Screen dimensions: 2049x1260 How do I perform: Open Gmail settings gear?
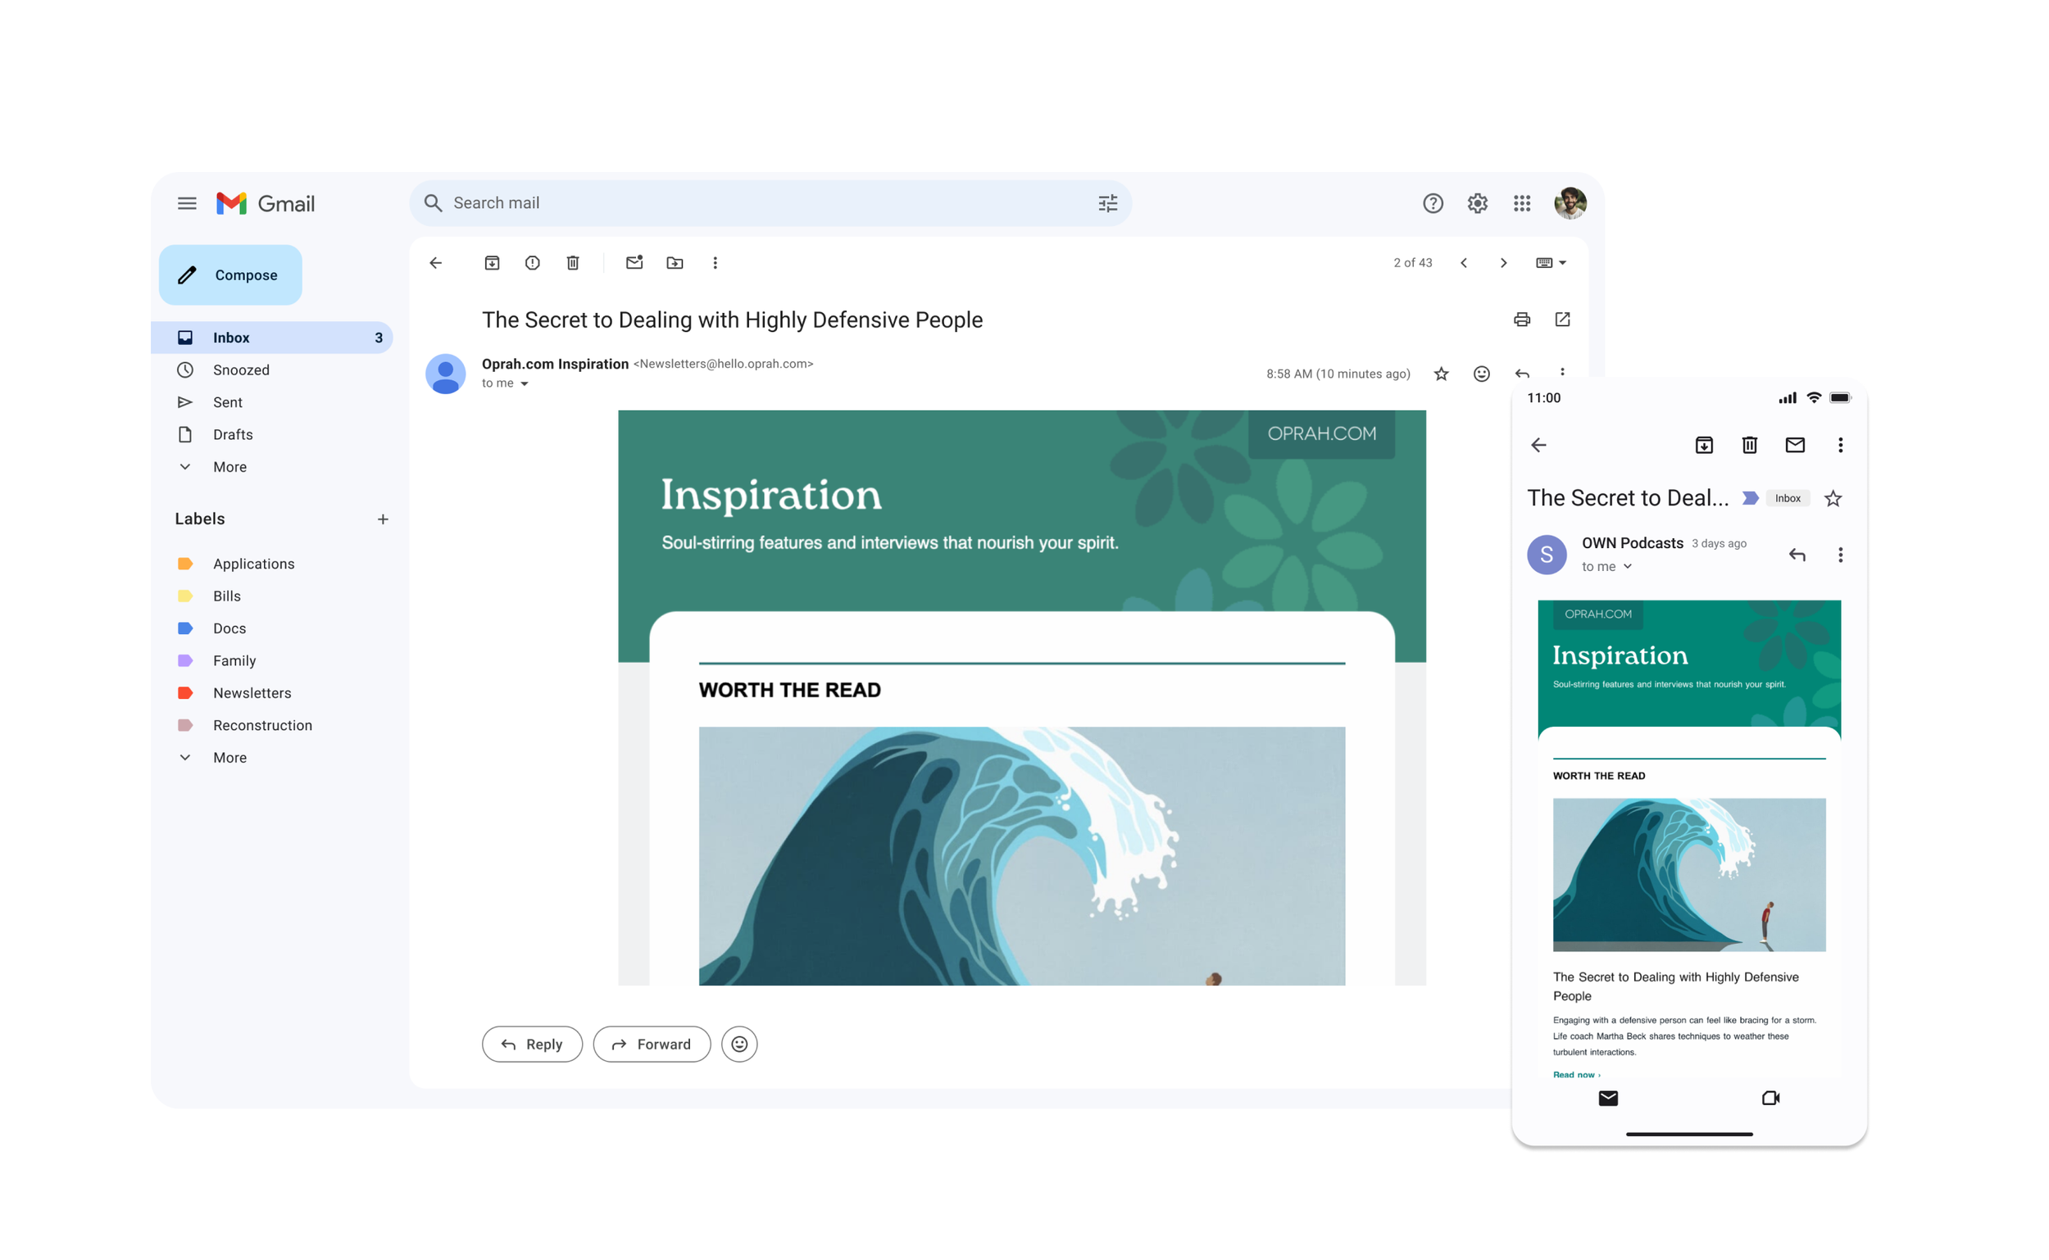1477,202
